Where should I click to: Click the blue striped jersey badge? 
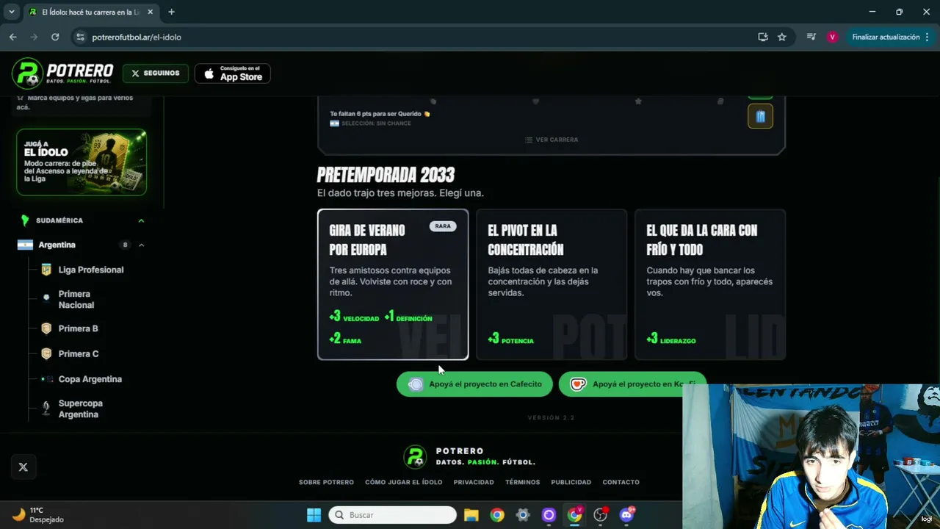coord(760,116)
